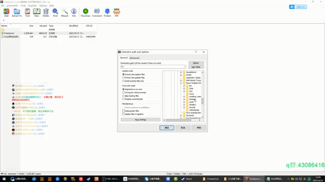Select the Freelancer folder row
This screenshot has width=325, height=182.
[49, 33]
